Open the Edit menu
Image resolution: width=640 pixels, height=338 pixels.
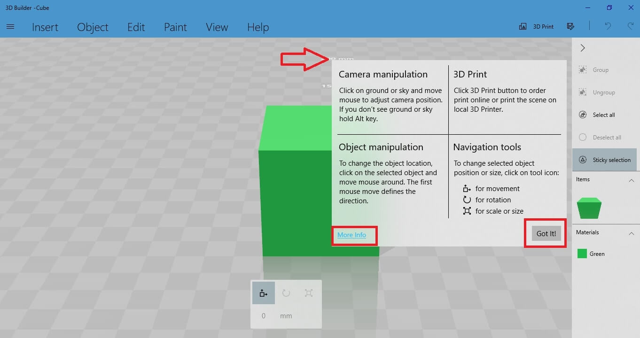pos(136,27)
